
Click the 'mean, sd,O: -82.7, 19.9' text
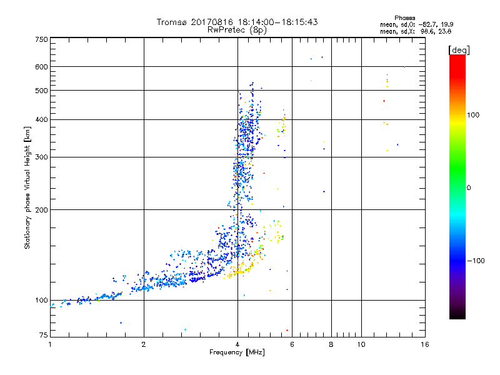(x=416, y=24)
